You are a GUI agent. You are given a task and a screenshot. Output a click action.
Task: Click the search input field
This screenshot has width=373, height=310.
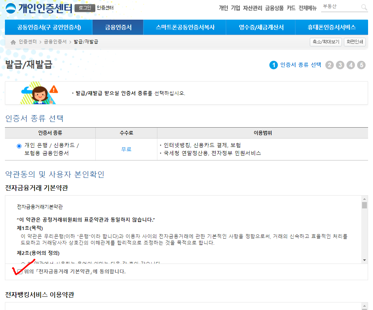pos(340,7)
